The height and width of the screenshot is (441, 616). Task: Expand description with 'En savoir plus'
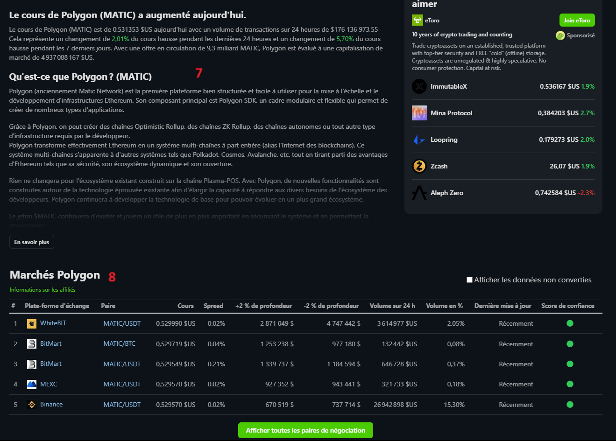[x=32, y=242]
